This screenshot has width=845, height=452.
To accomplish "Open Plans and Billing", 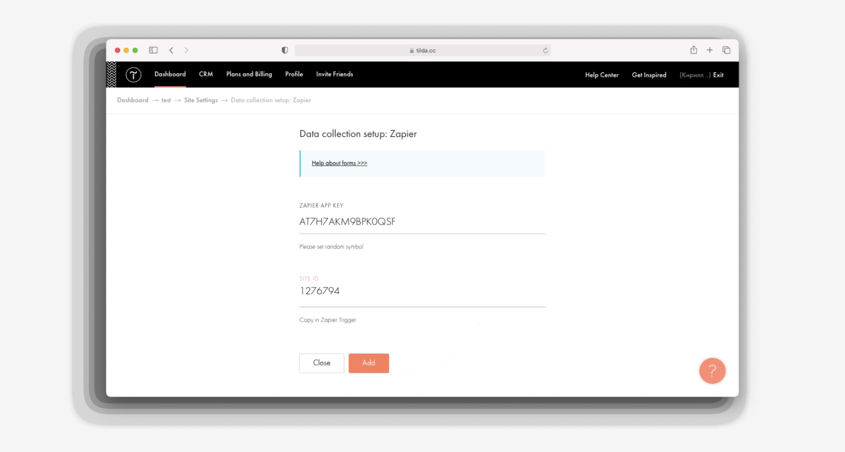I will point(249,74).
